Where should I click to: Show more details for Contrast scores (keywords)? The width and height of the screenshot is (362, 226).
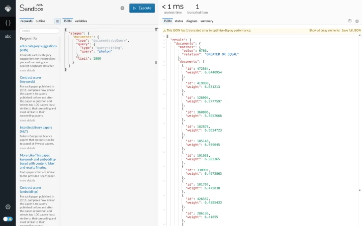coord(27,121)
